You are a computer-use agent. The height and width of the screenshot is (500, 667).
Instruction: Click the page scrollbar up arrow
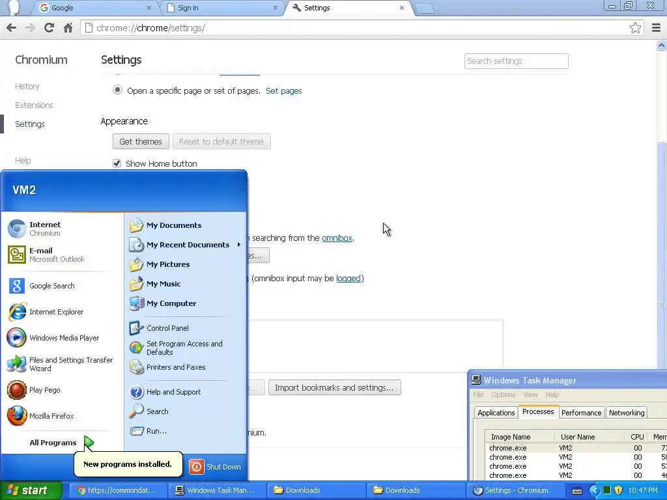(662, 45)
